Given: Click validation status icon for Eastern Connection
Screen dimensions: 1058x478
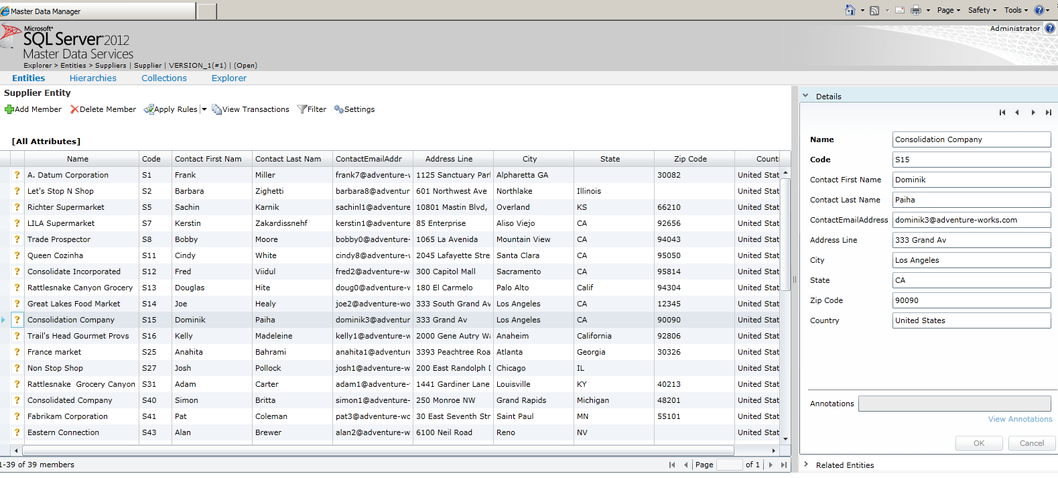Looking at the screenshot, I should coord(17,432).
